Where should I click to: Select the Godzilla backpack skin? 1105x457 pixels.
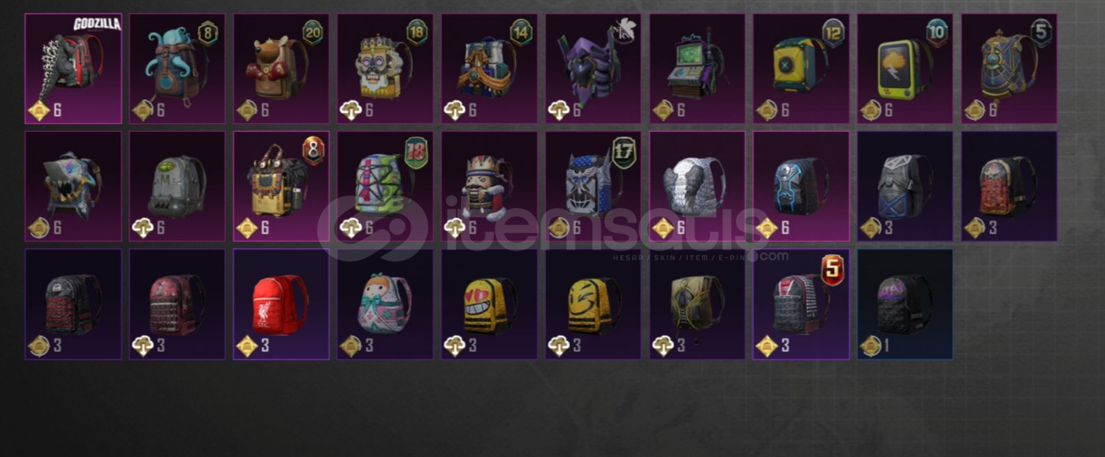73,68
